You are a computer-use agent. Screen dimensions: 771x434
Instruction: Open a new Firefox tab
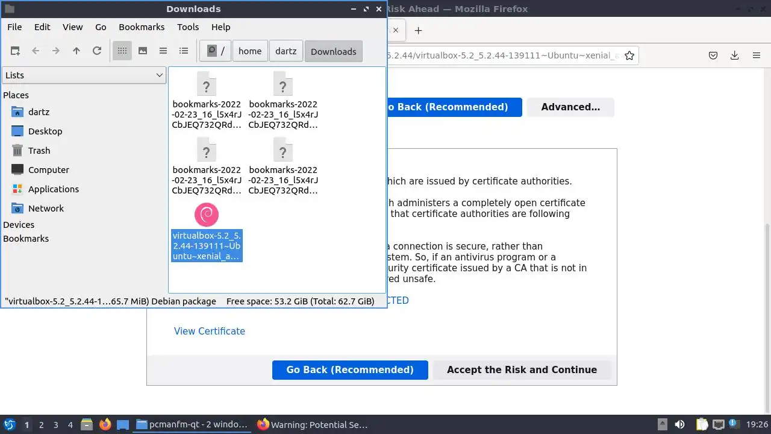click(x=418, y=30)
